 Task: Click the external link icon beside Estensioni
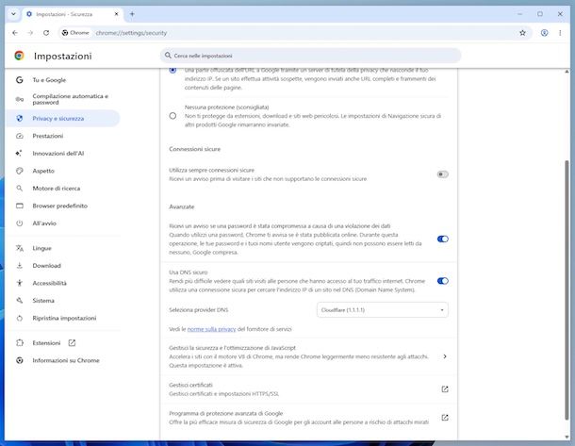click(72, 343)
